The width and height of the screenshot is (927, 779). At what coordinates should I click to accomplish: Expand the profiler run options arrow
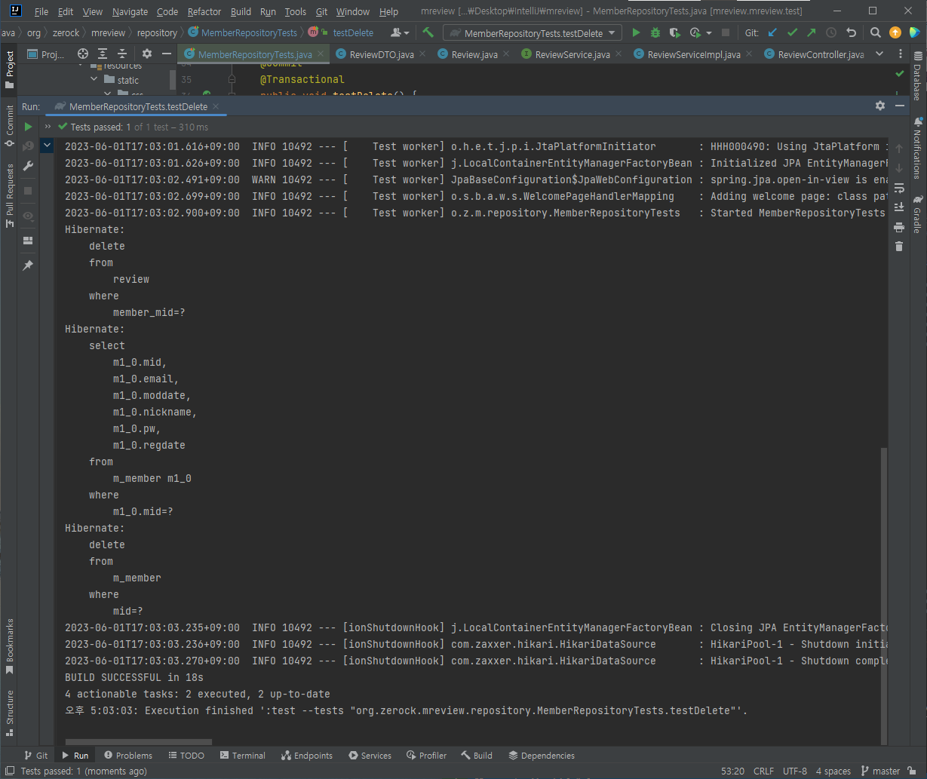pos(709,33)
